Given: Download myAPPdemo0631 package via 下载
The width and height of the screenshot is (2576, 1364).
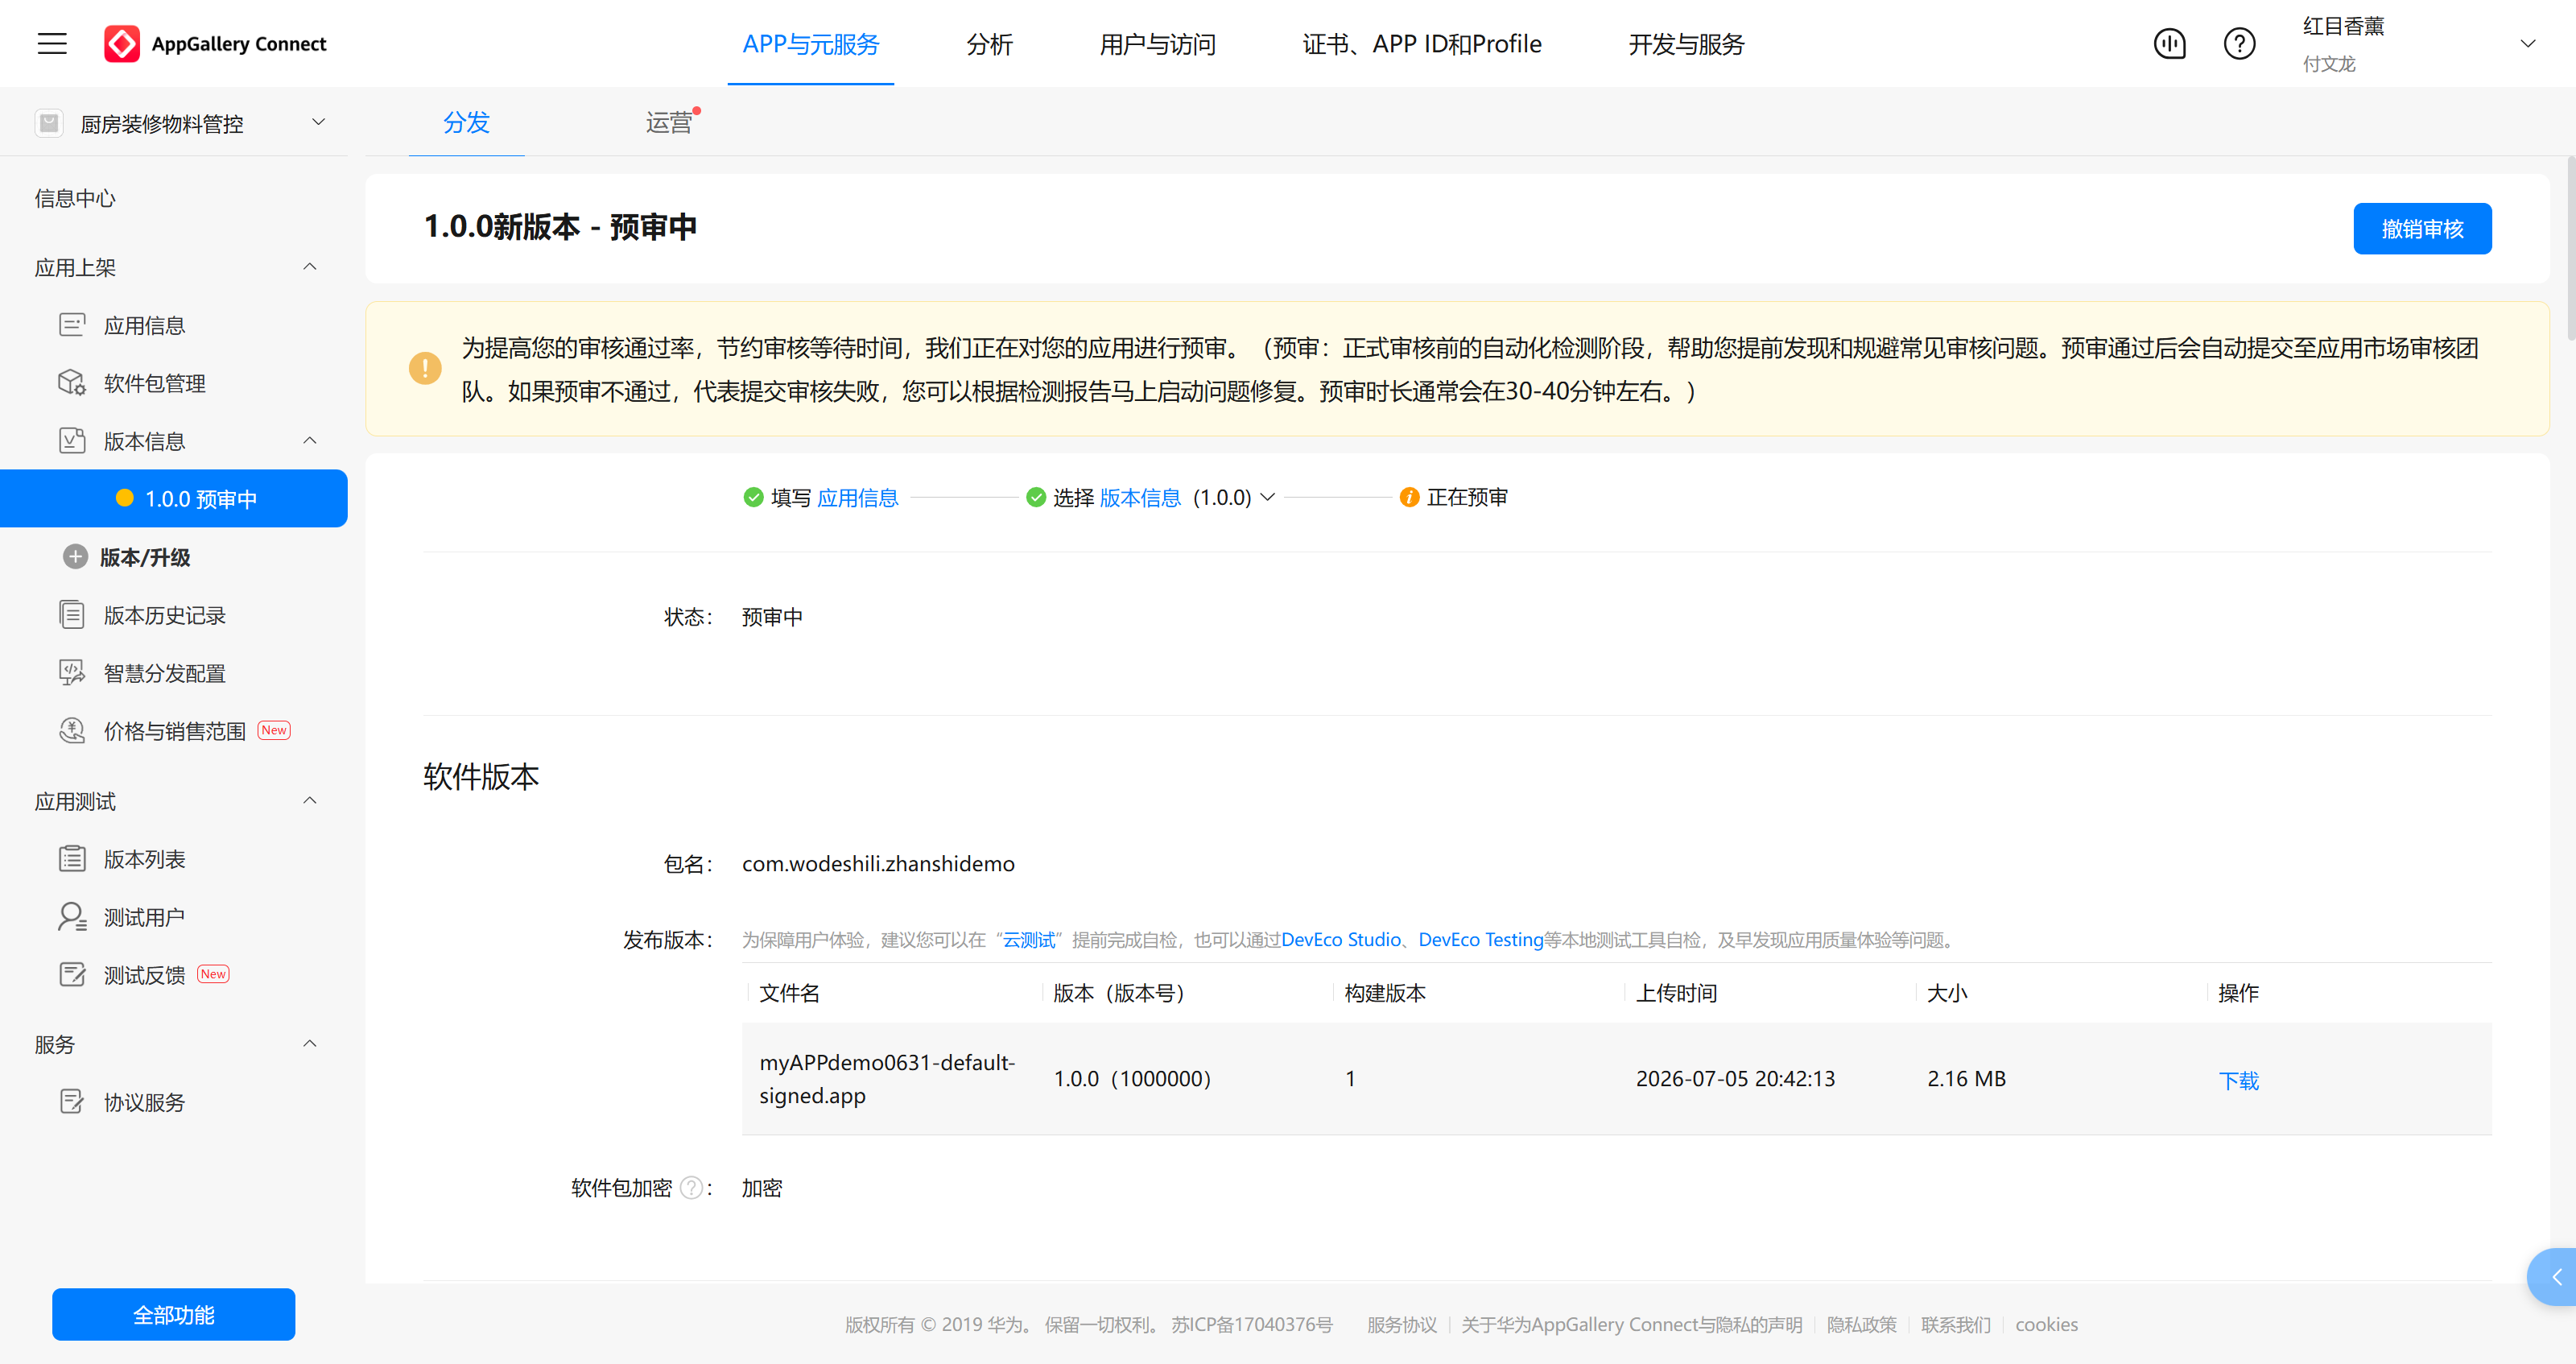Looking at the screenshot, I should tap(2238, 1080).
